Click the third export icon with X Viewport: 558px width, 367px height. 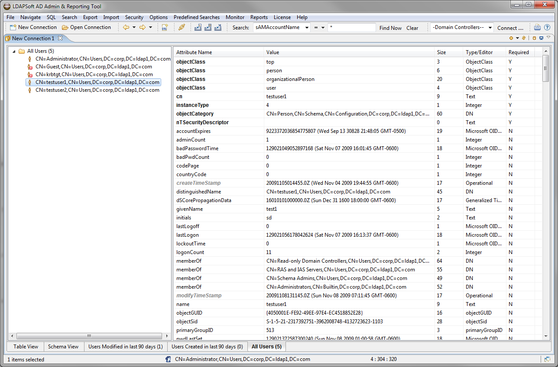(x=218, y=27)
